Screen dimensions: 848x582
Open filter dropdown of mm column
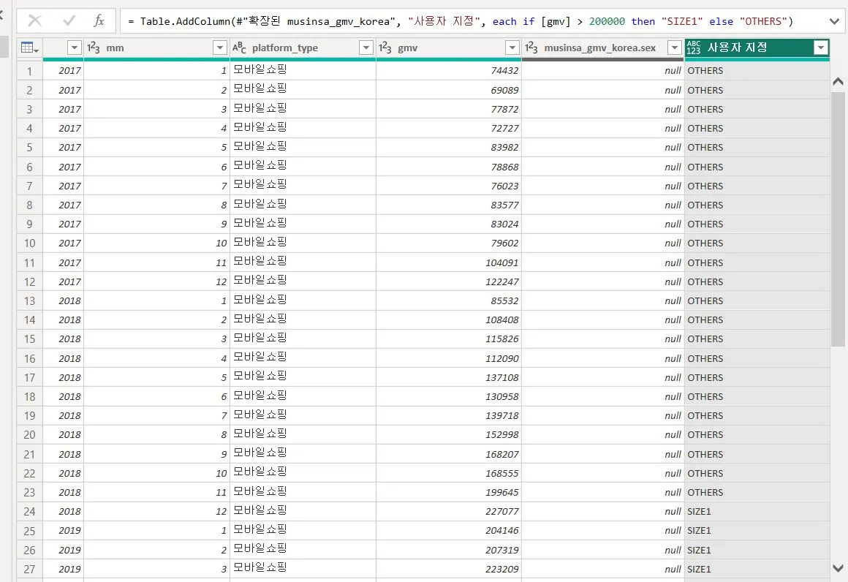coord(220,48)
